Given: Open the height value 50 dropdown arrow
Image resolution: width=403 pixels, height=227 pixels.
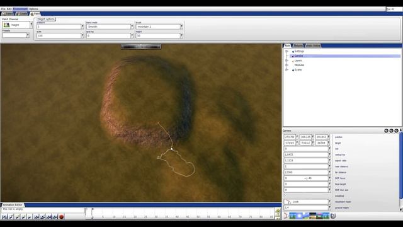Looking at the screenshot, I should (x=181, y=35).
